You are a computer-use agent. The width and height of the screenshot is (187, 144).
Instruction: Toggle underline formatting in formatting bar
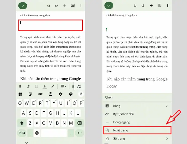click(x=36, y=86)
